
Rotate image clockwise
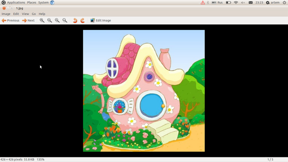[x=82, y=21]
